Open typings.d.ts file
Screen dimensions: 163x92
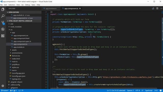pos(24,79)
